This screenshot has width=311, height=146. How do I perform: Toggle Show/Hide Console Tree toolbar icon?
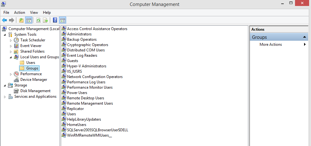click(29, 20)
